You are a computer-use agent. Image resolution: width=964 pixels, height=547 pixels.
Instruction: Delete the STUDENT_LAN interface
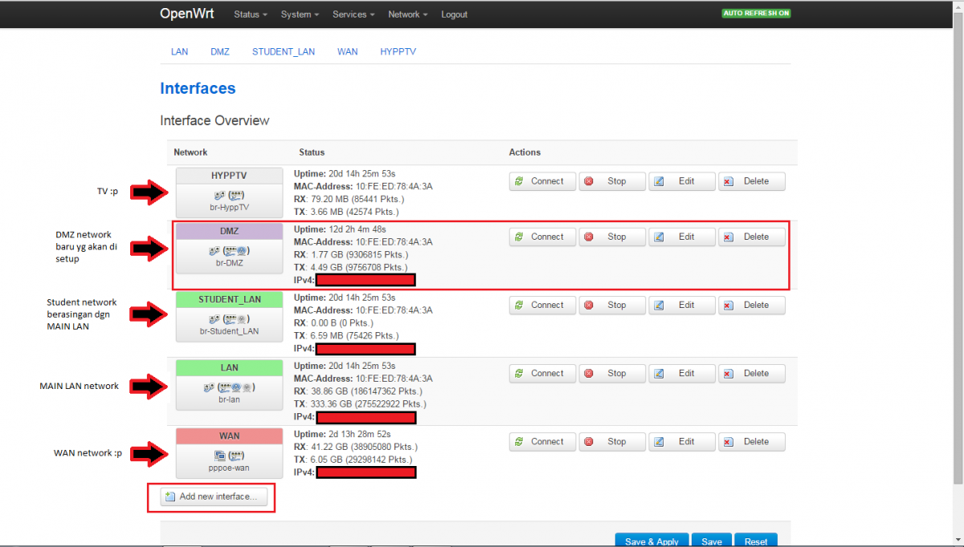pos(751,305)
